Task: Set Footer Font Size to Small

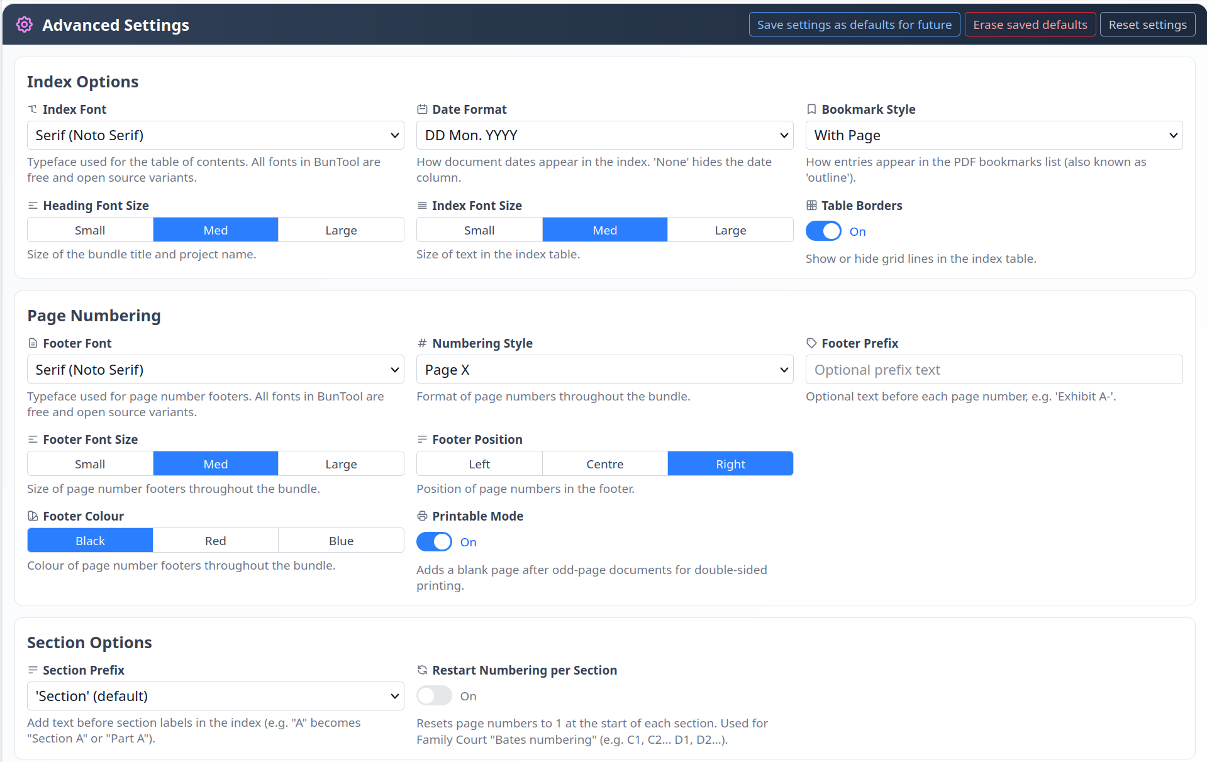Action: pos(90,464)
